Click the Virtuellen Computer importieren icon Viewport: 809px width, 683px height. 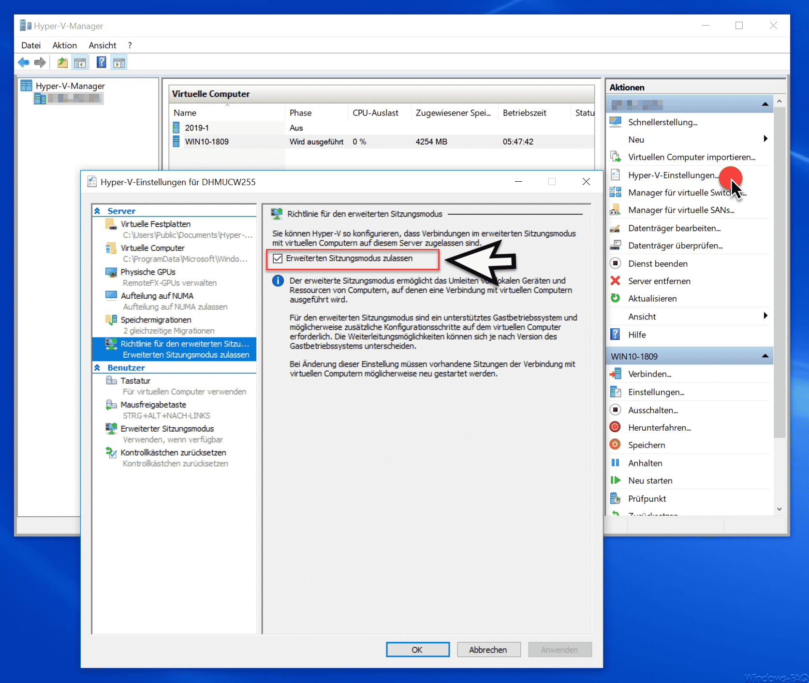(616, 157)
